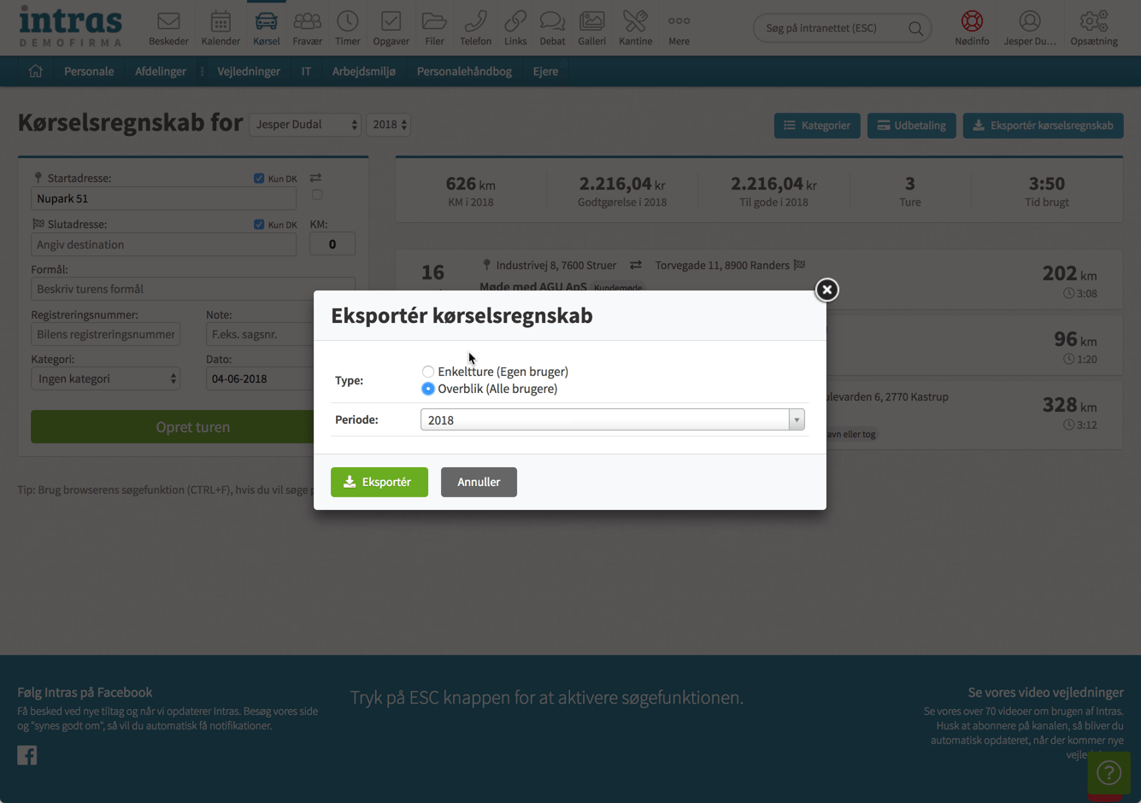Click the Nødinfo lifebuoy icon
Viewport: 1141px width, 803px height.
[x=972, y=21]
